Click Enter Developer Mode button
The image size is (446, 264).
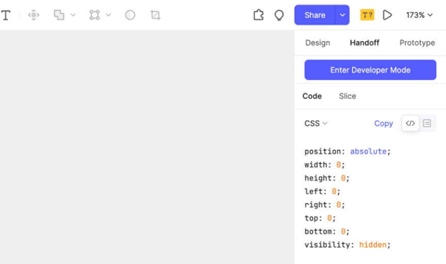(370, 70)
